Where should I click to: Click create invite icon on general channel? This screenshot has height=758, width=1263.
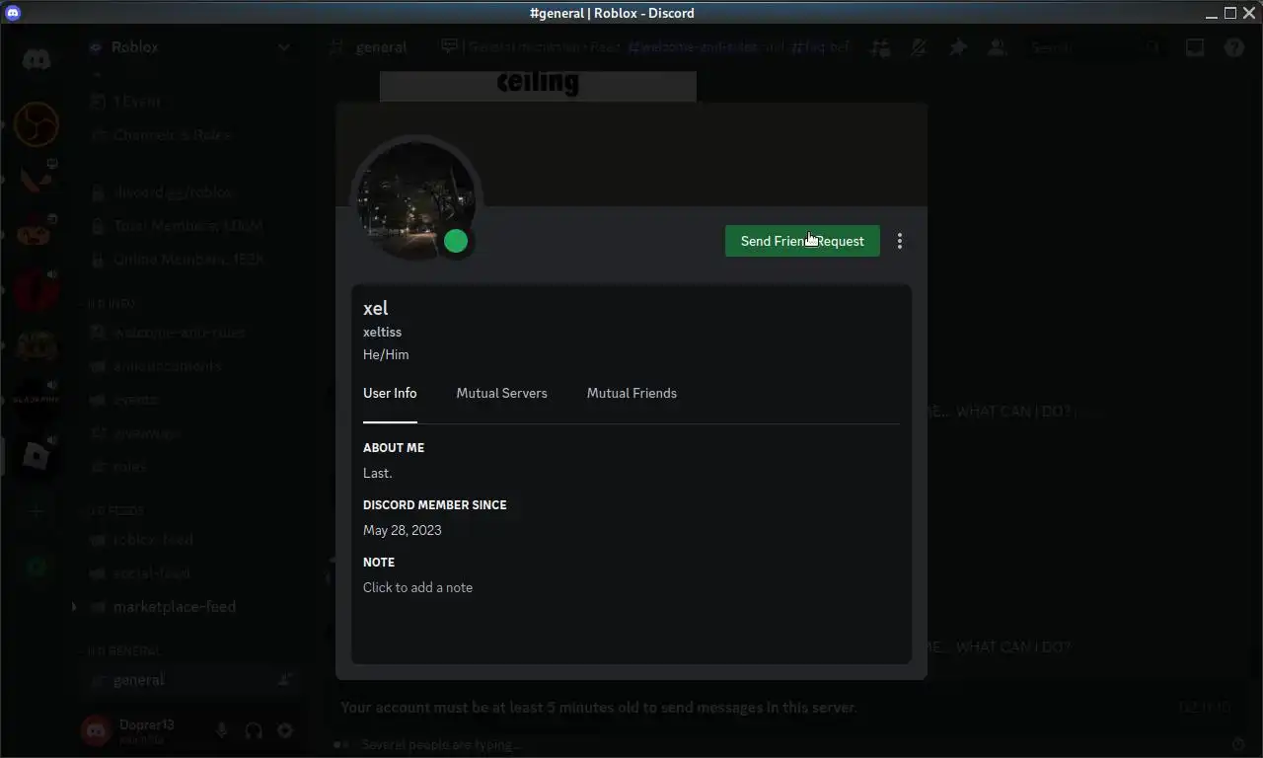click(x=285, y=680)
